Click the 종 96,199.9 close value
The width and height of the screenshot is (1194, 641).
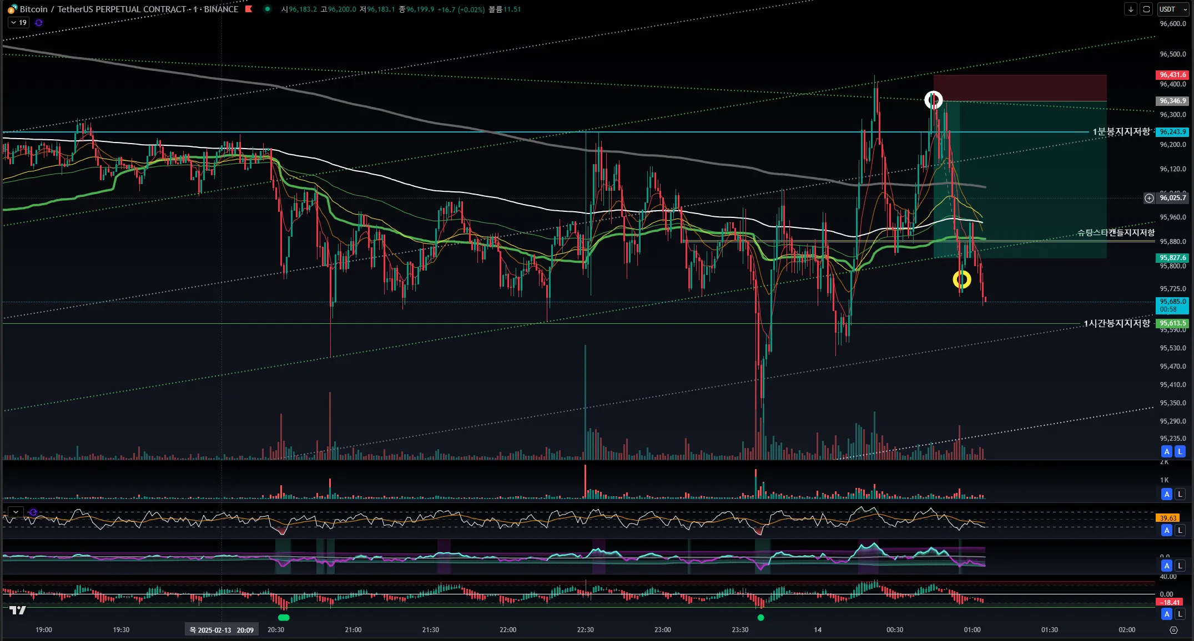(x=416, y=9)
